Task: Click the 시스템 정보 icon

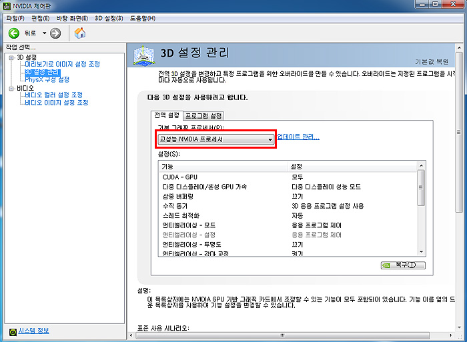Action: point(13,332)
